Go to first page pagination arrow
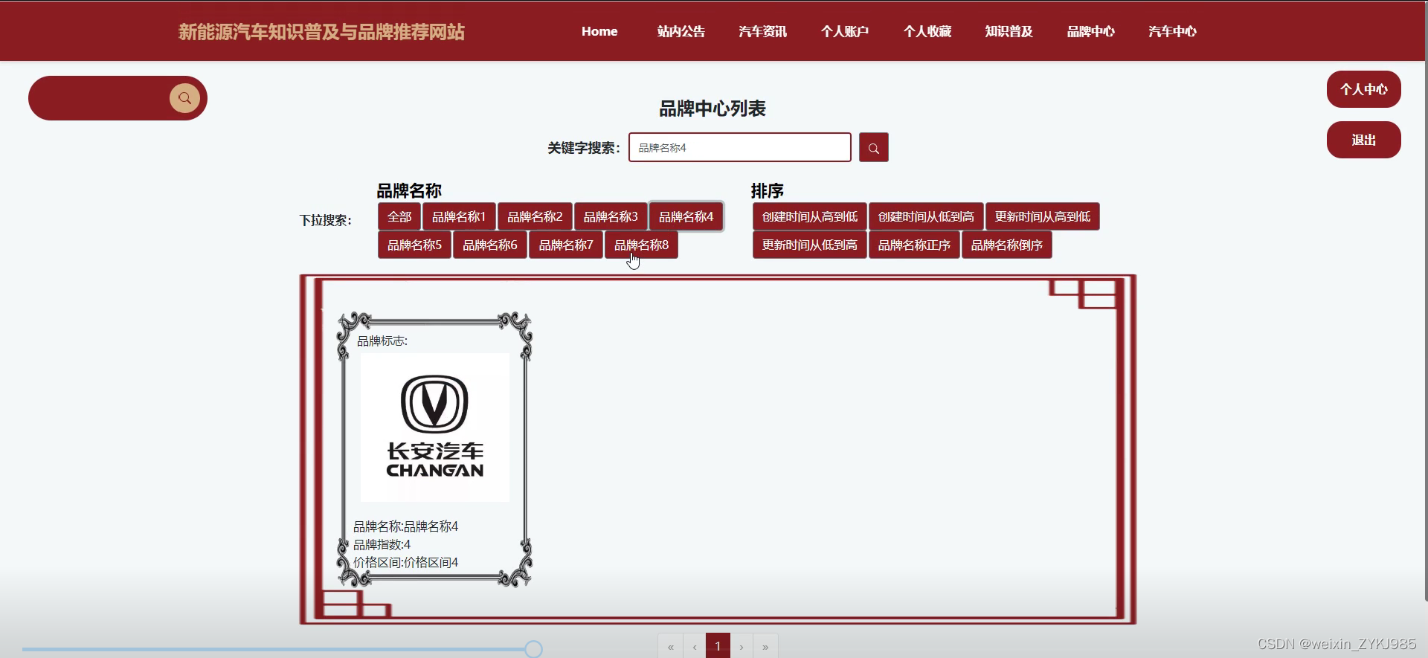 670,646
